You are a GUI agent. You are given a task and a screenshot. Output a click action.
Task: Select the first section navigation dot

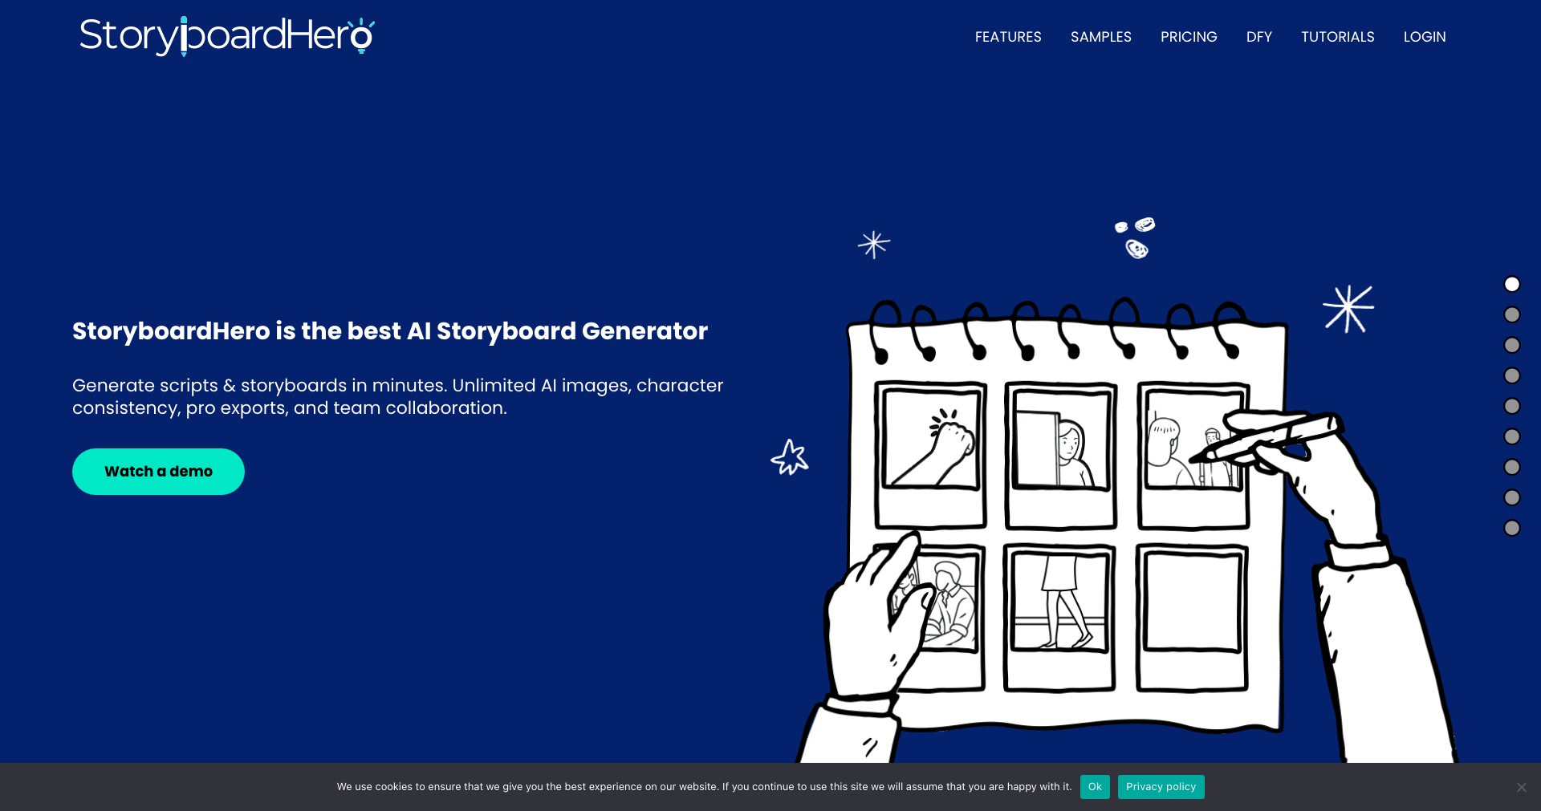click(x=1512, y=284)
